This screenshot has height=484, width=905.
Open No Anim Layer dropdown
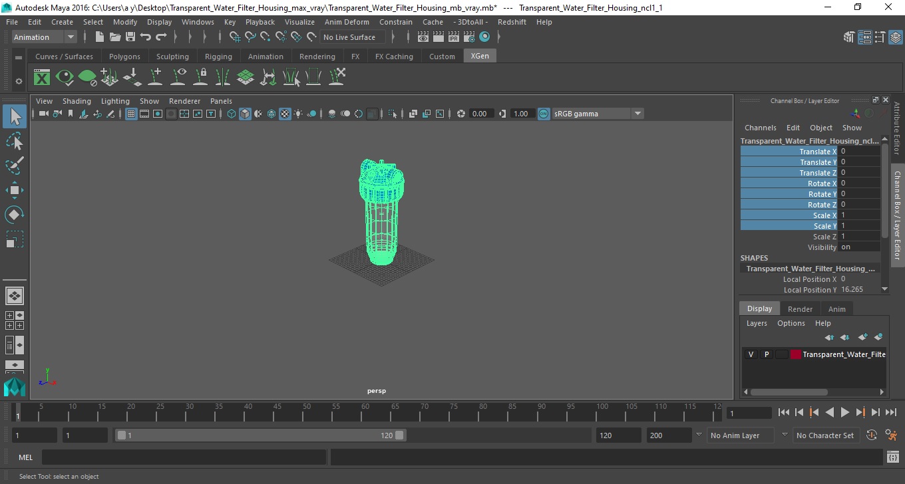[741, 435]
